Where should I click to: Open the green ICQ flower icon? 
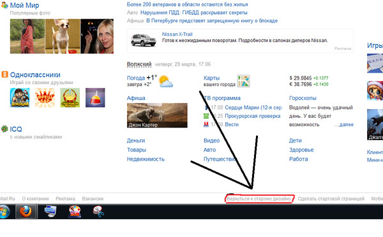pos(4,129)
